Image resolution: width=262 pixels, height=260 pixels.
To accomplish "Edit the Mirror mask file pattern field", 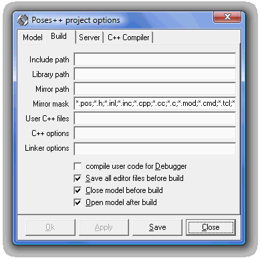I will 155,103.
